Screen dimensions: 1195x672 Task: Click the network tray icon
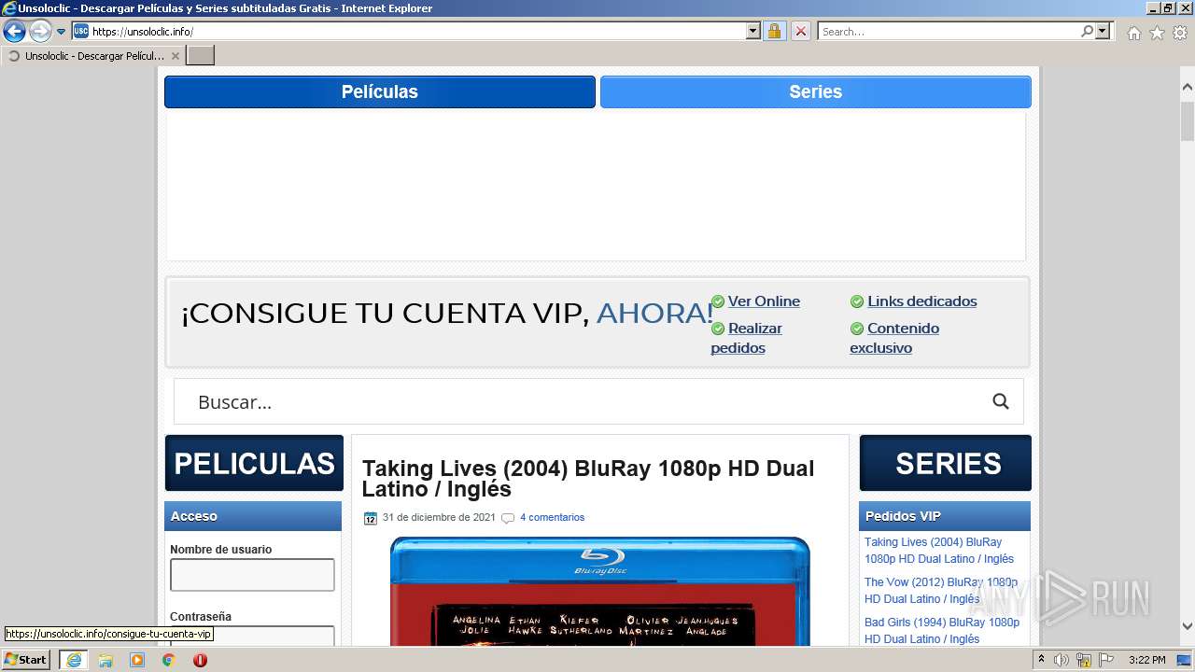pyautogui.click(x=1085, y=660)
